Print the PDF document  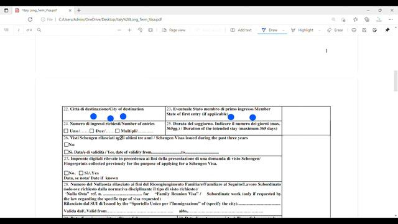pyautogui.click(x=354, y=30)
